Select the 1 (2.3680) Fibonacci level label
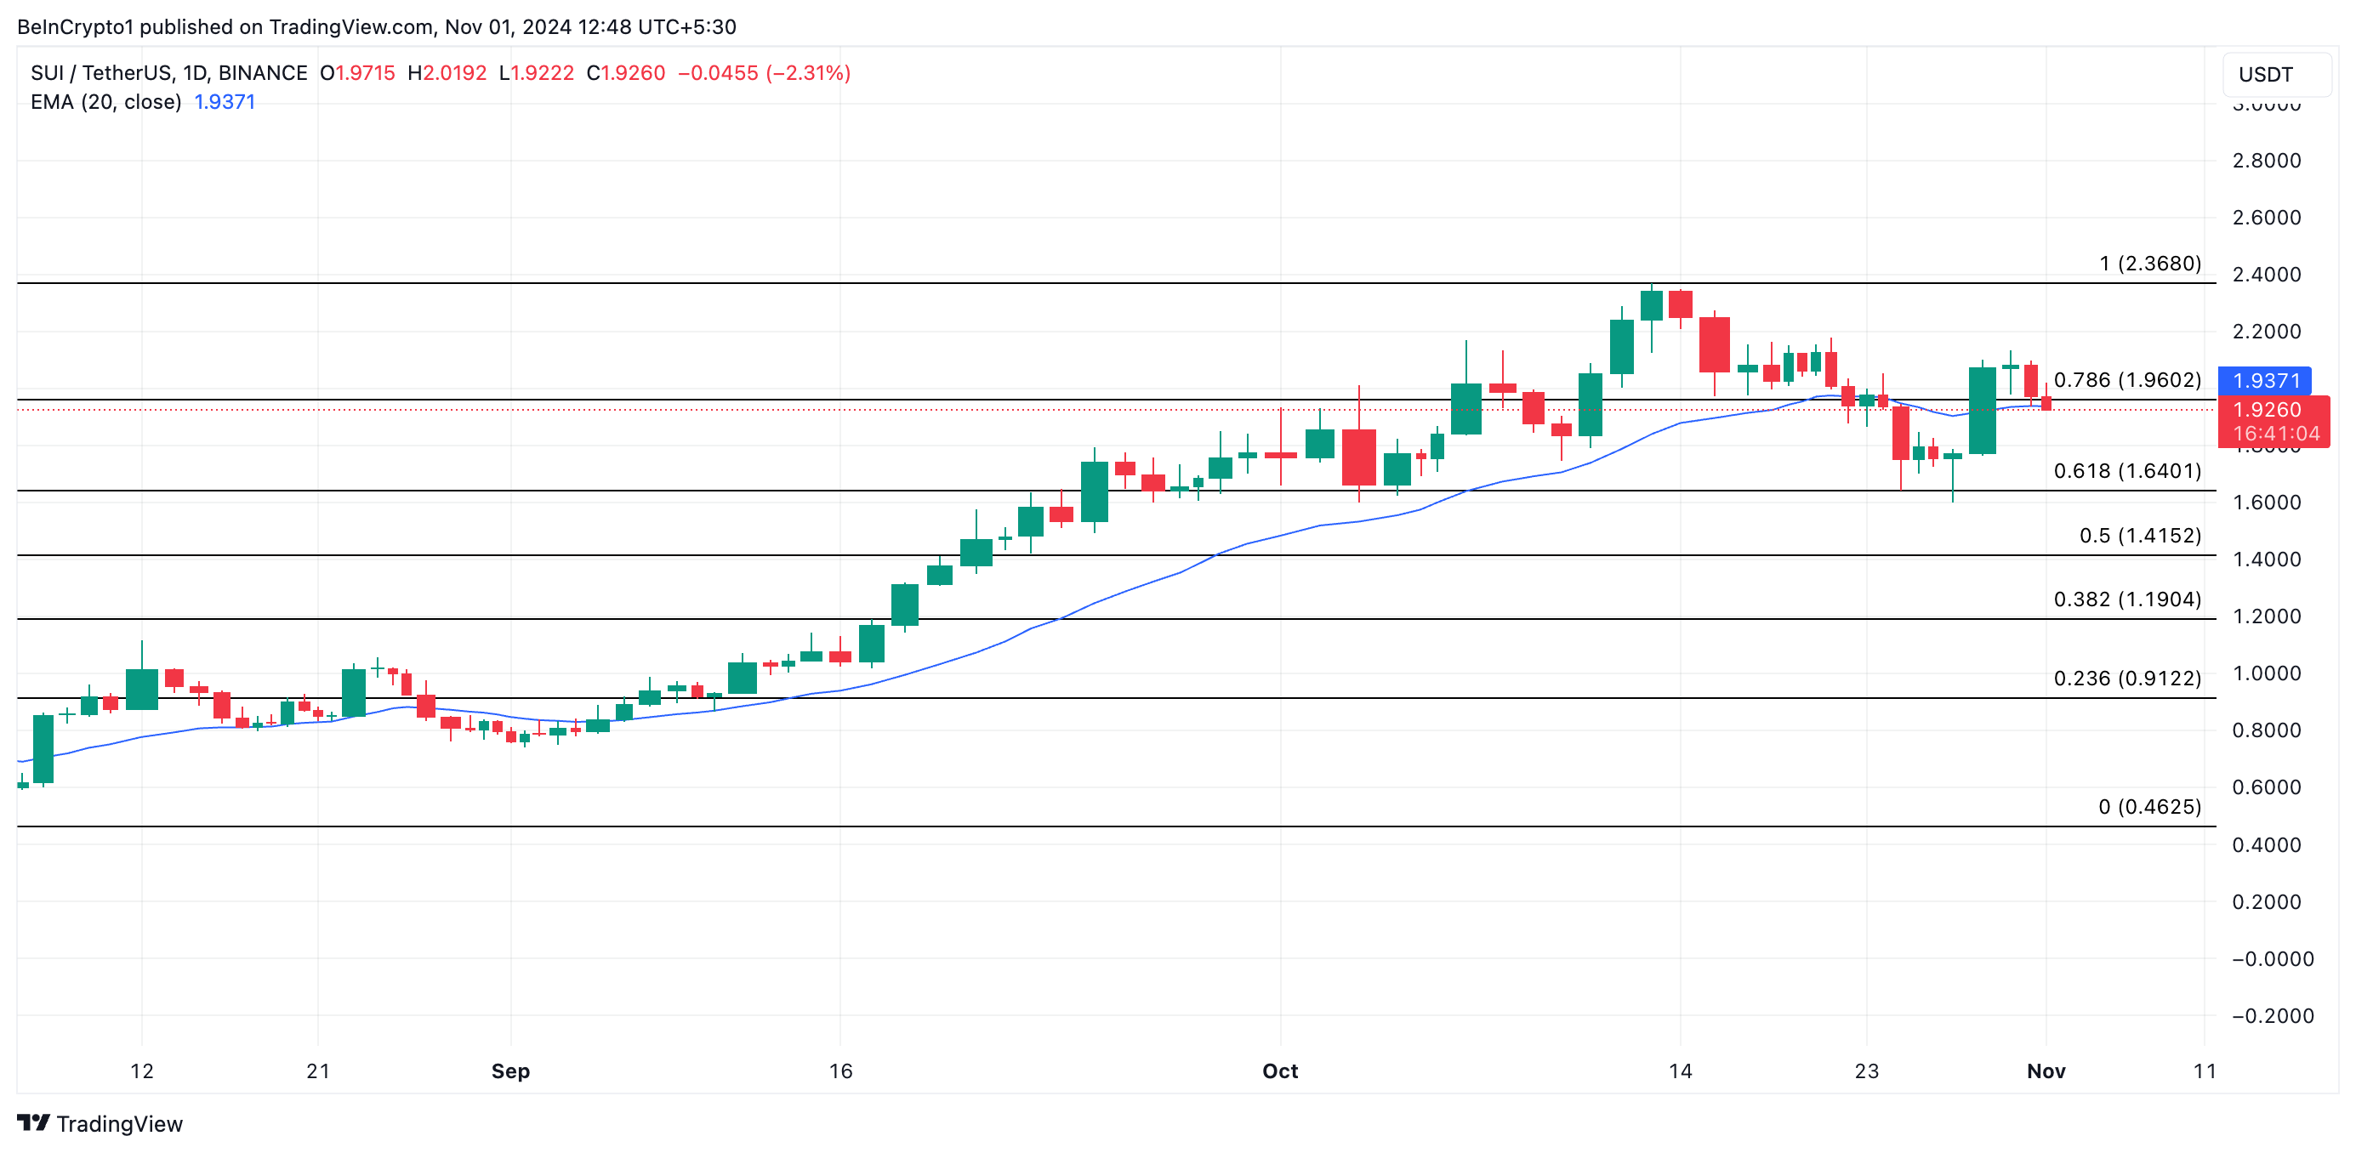2356x1153 pixels. tap(2149, 264)
